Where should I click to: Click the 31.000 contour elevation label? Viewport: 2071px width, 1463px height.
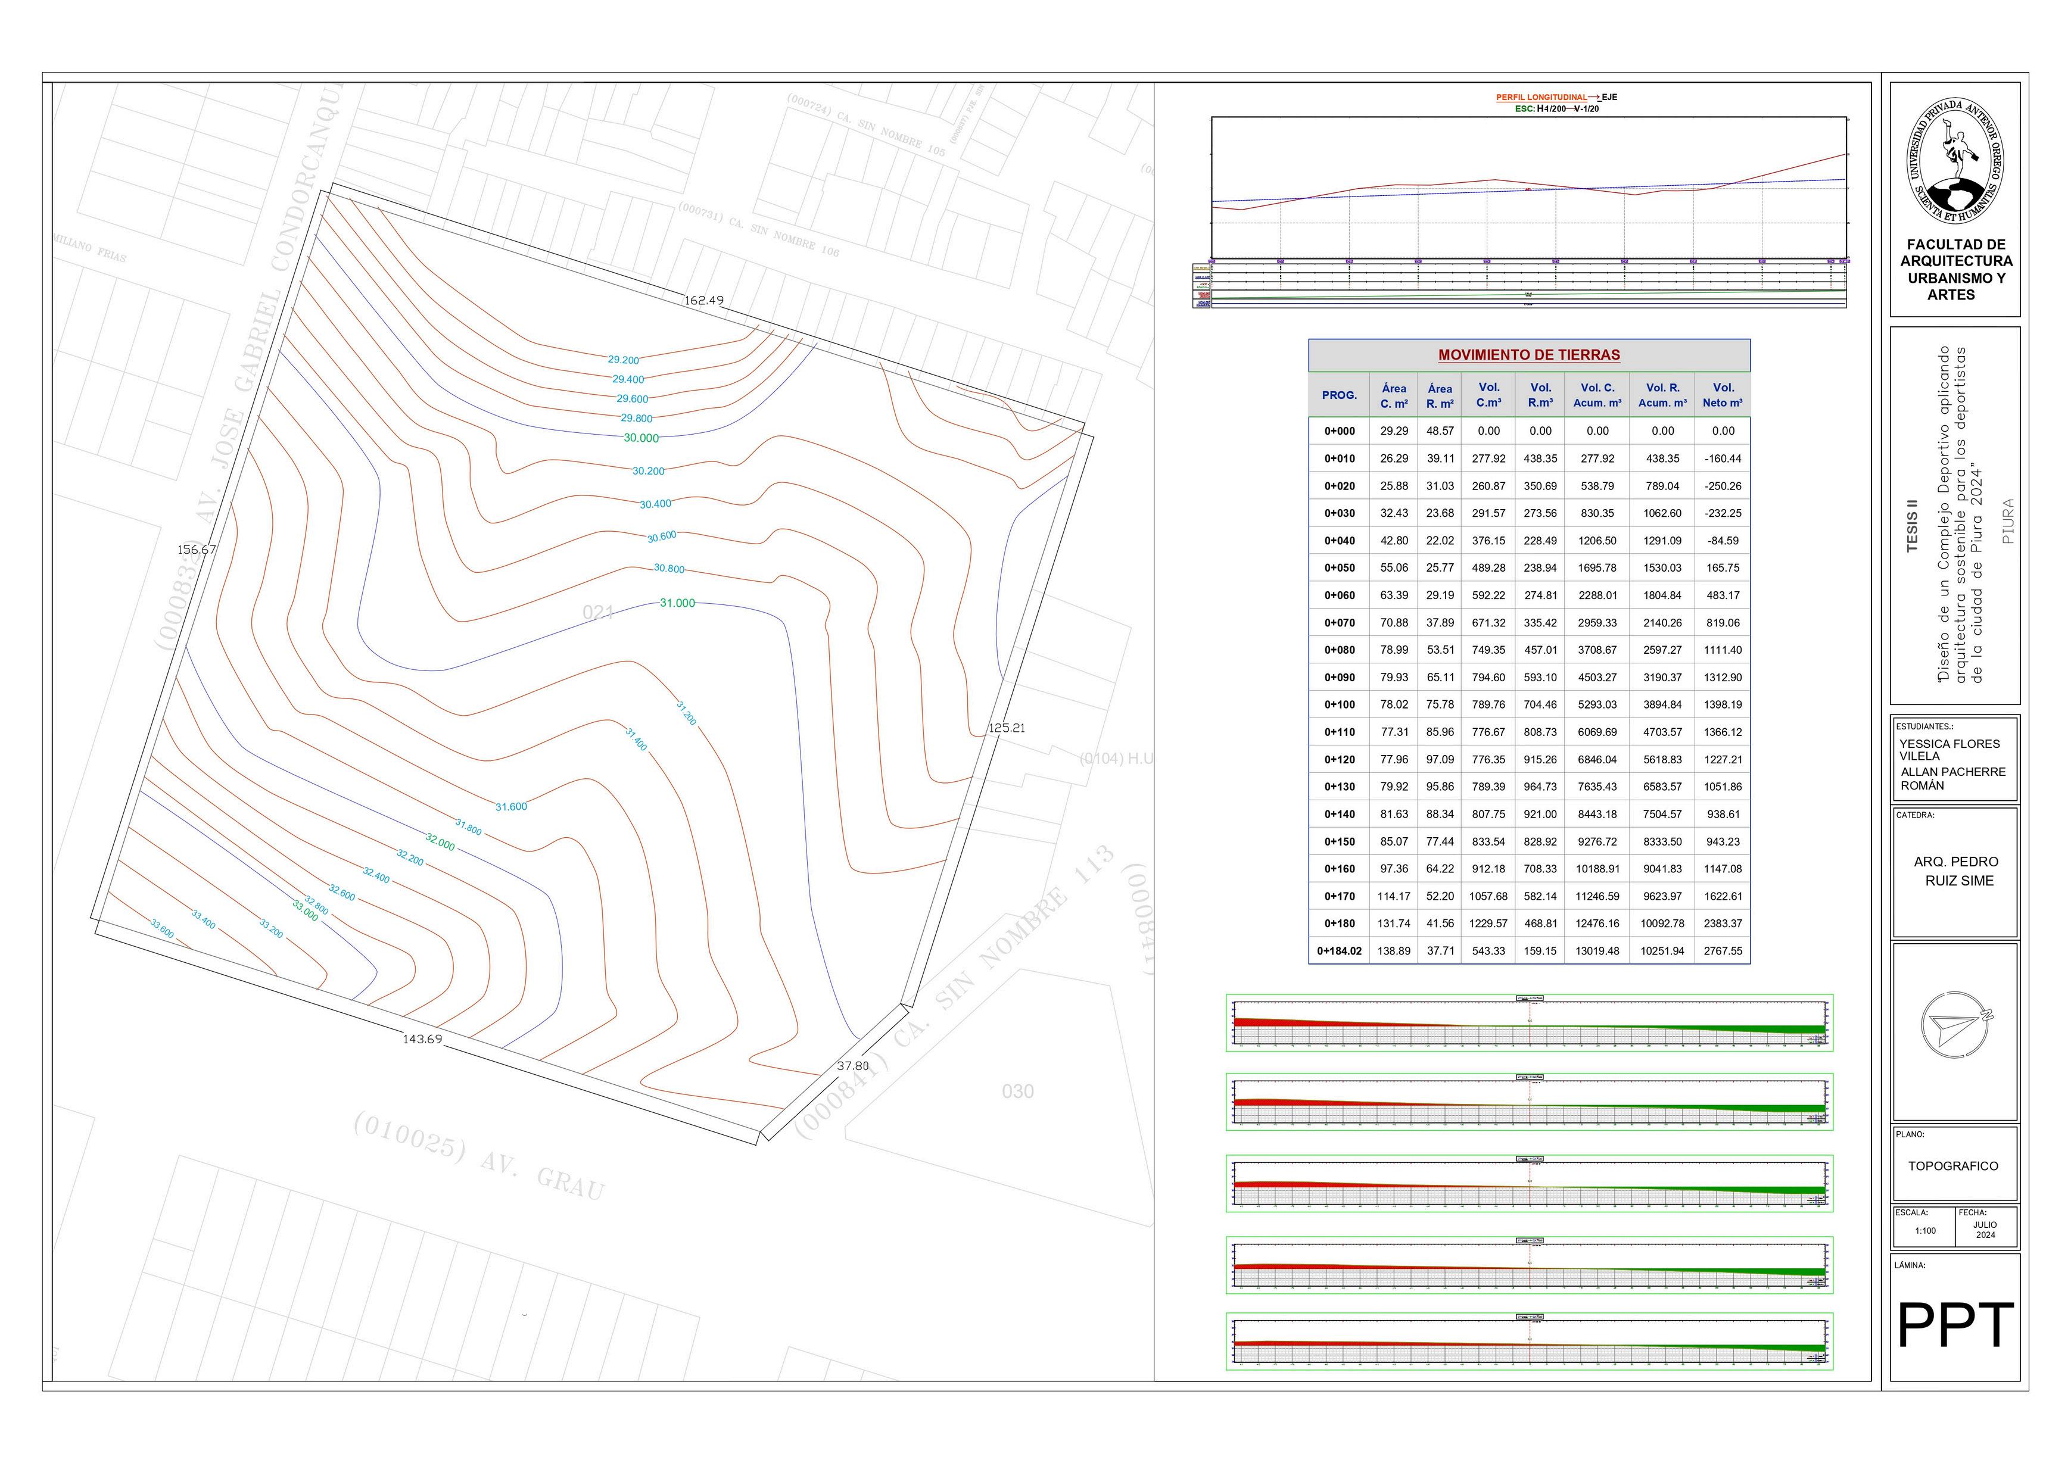tap(677, 603)
